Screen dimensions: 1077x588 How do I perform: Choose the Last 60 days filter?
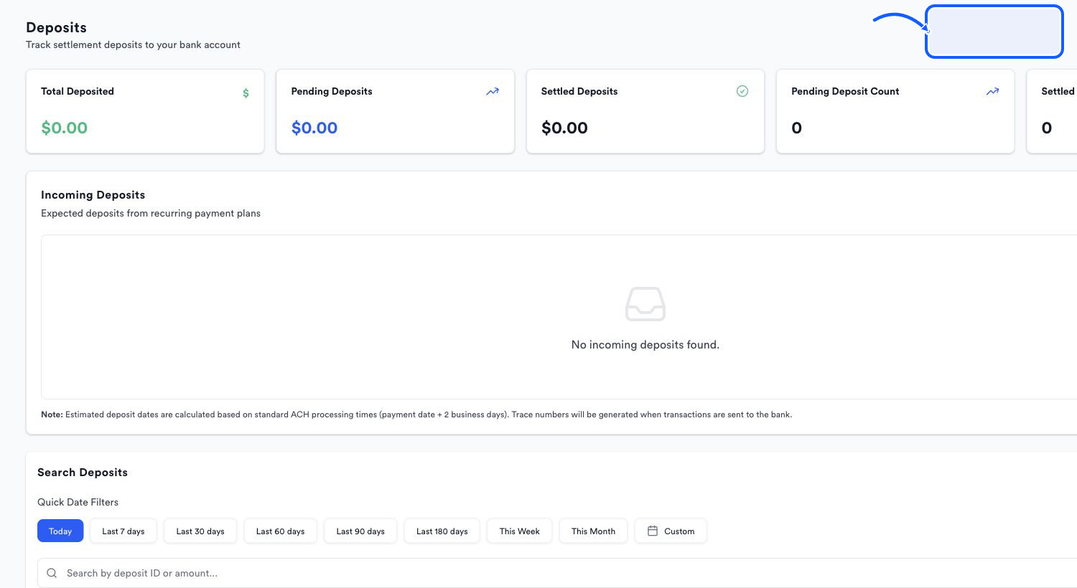pos(281,531)
